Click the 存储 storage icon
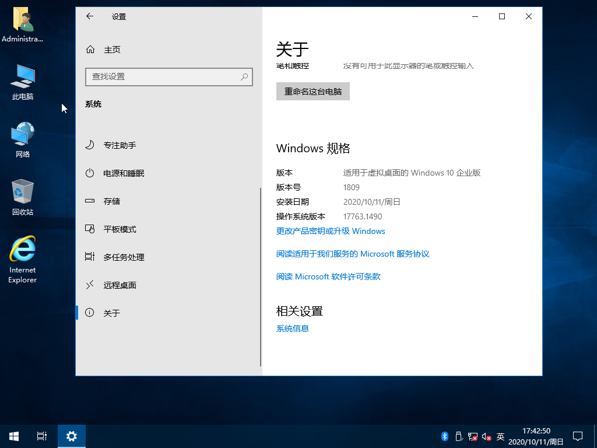This screenshot has width=597, height=448. [90, 201]
